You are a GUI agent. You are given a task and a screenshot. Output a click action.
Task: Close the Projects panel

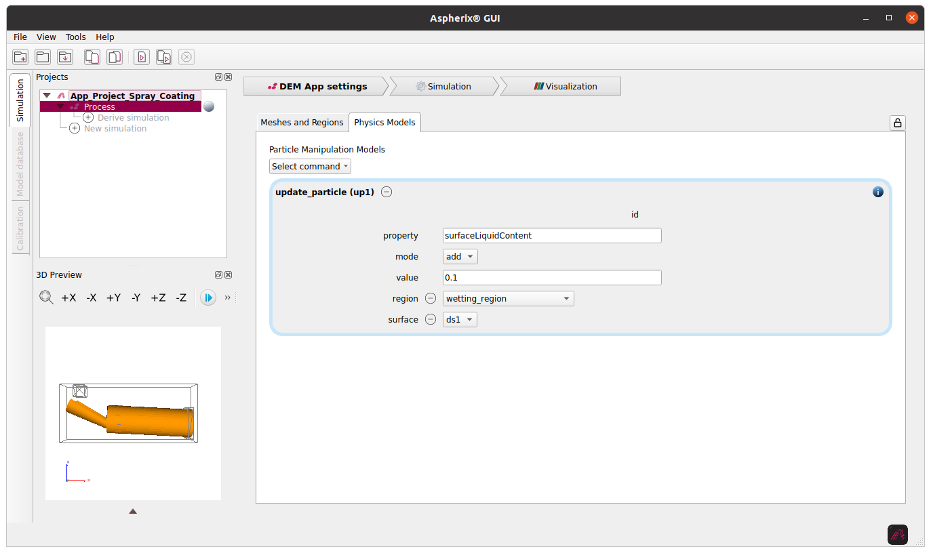228,77
